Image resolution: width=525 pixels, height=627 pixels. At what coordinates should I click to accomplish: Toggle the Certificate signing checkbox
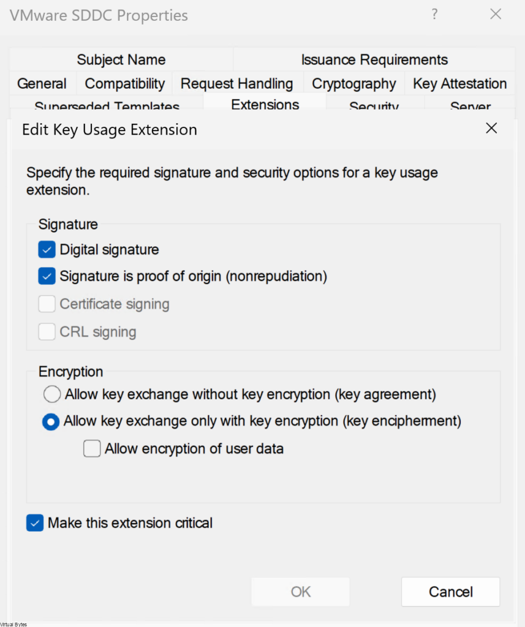(x=47, y=304)
